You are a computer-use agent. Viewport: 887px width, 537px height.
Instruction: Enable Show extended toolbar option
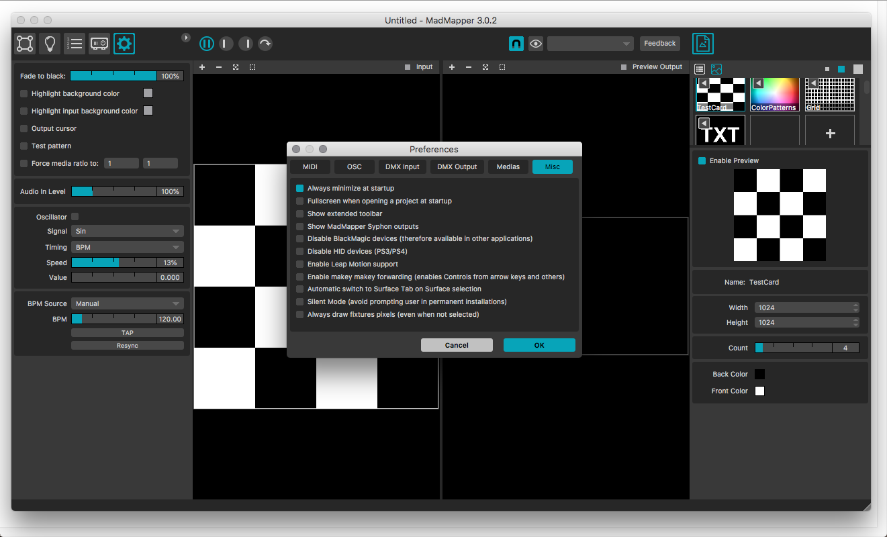click(x=300, y=214)
